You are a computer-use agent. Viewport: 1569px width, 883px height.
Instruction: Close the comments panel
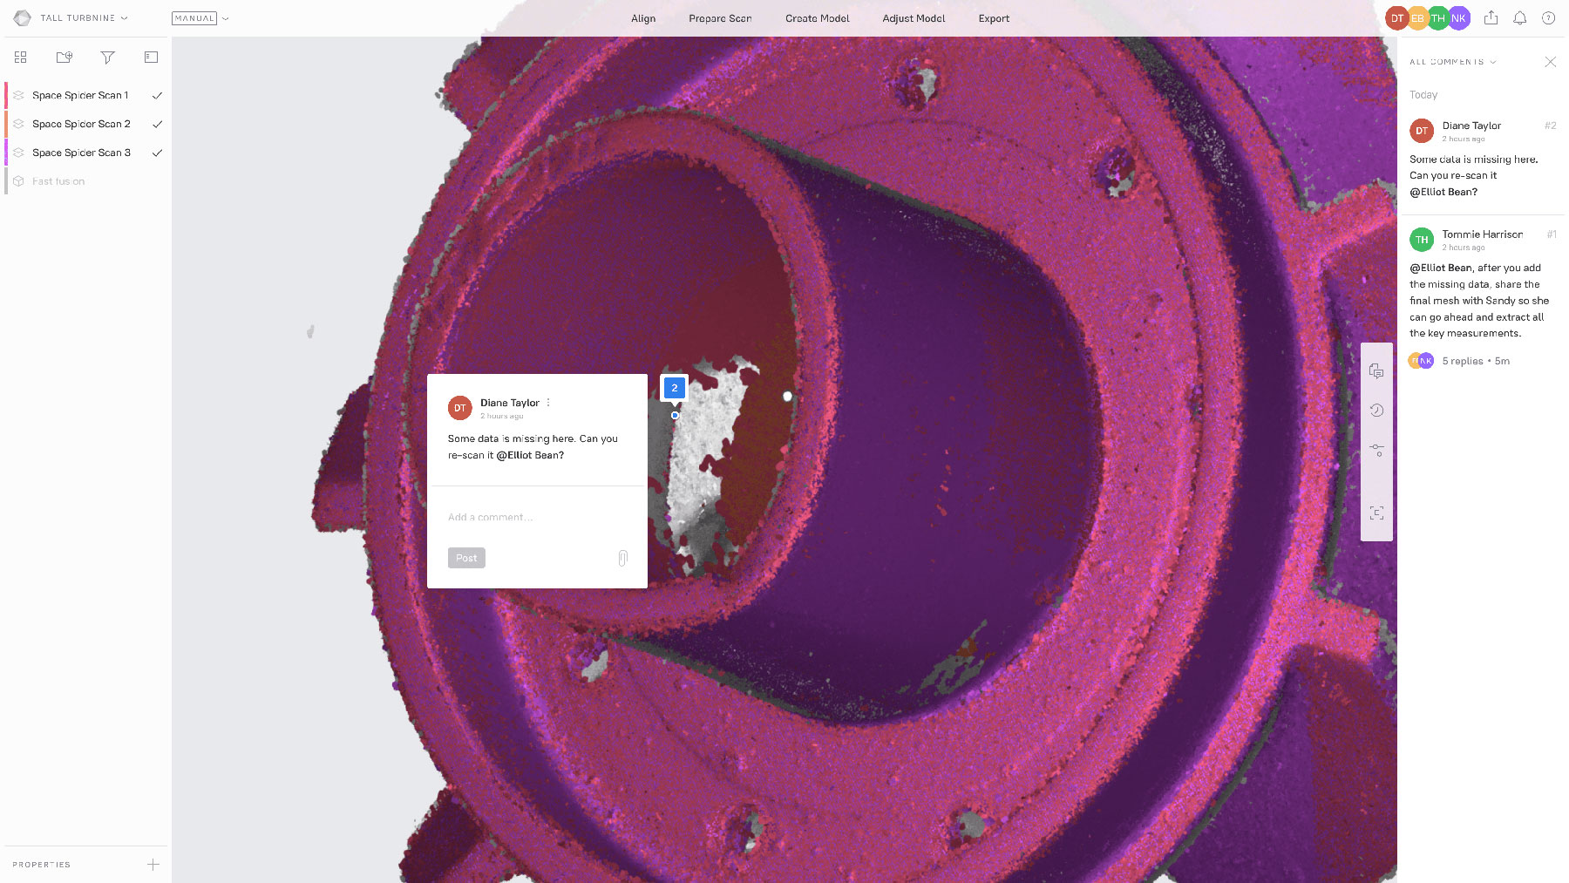[1550, 62]
